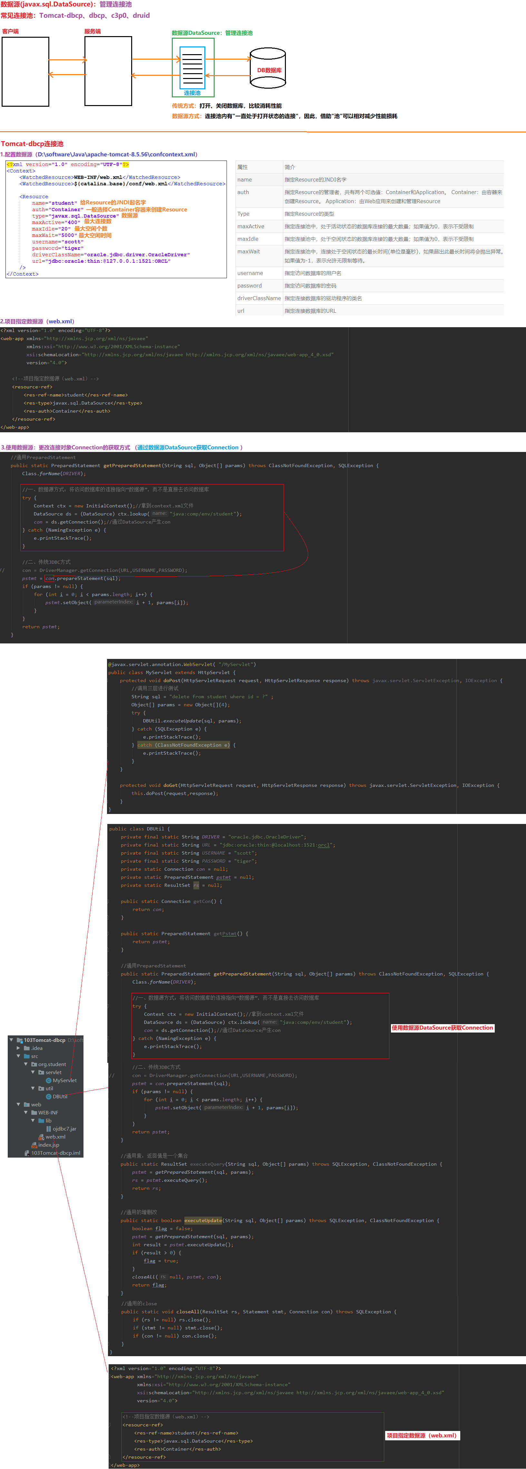526x1469 pixels.
Task: Open the index.jsp file
Action: click(x=48, y=1144)
